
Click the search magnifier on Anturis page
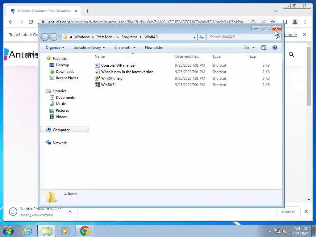(x=291, y=54)
